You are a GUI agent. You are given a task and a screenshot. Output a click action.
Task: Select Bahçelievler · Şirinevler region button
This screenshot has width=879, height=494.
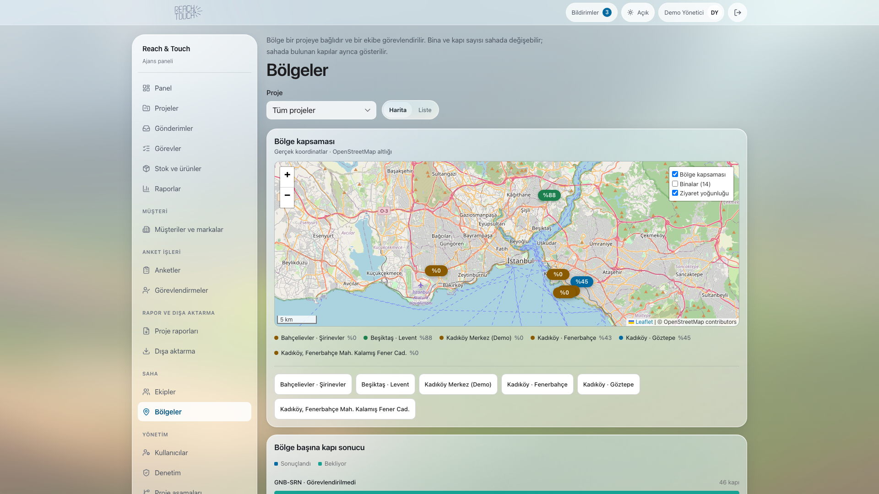313,384
